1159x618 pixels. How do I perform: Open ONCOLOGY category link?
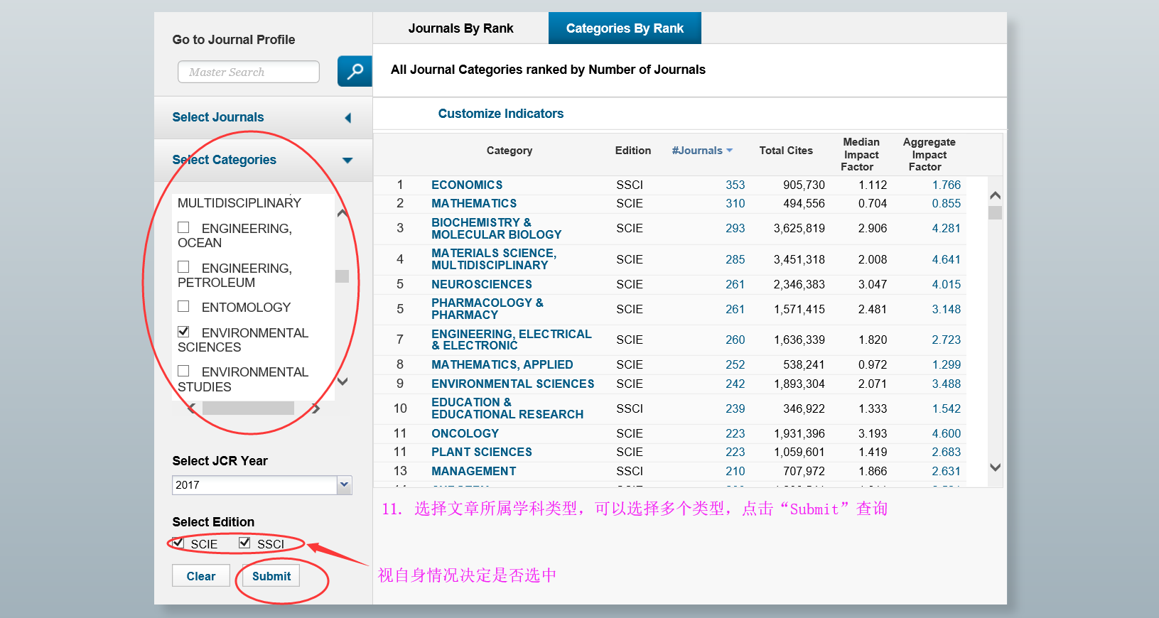pos(465,433)
